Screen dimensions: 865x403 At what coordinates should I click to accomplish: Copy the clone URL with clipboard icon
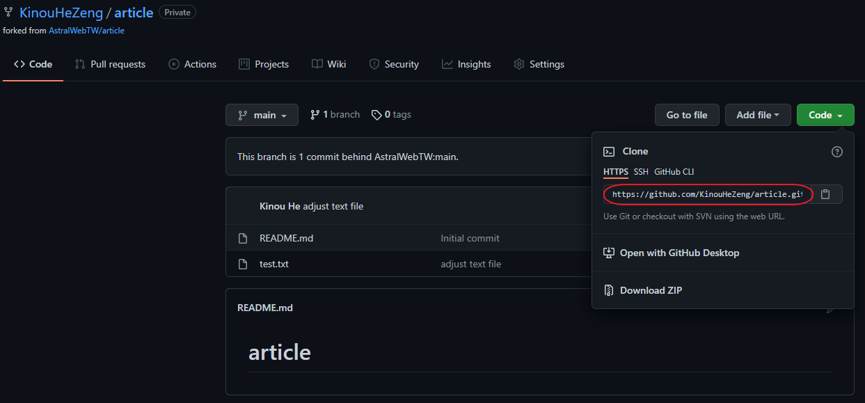click(825, 194)
